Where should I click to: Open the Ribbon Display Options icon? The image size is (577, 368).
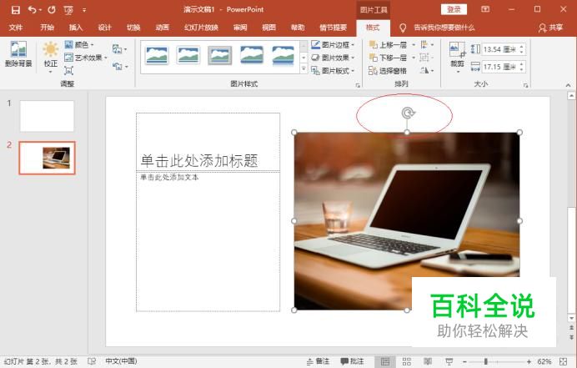485,9
